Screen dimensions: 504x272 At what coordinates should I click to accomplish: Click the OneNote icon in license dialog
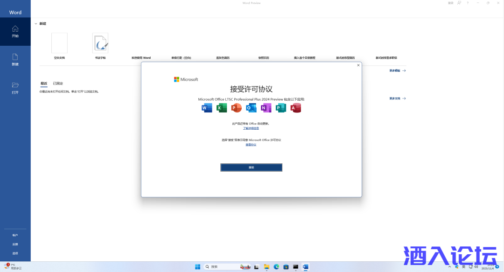[266, 108]
